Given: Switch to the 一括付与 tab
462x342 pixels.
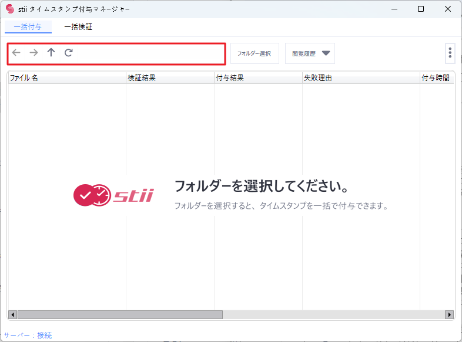Looking at the screenshot, I should coord(28,26).
